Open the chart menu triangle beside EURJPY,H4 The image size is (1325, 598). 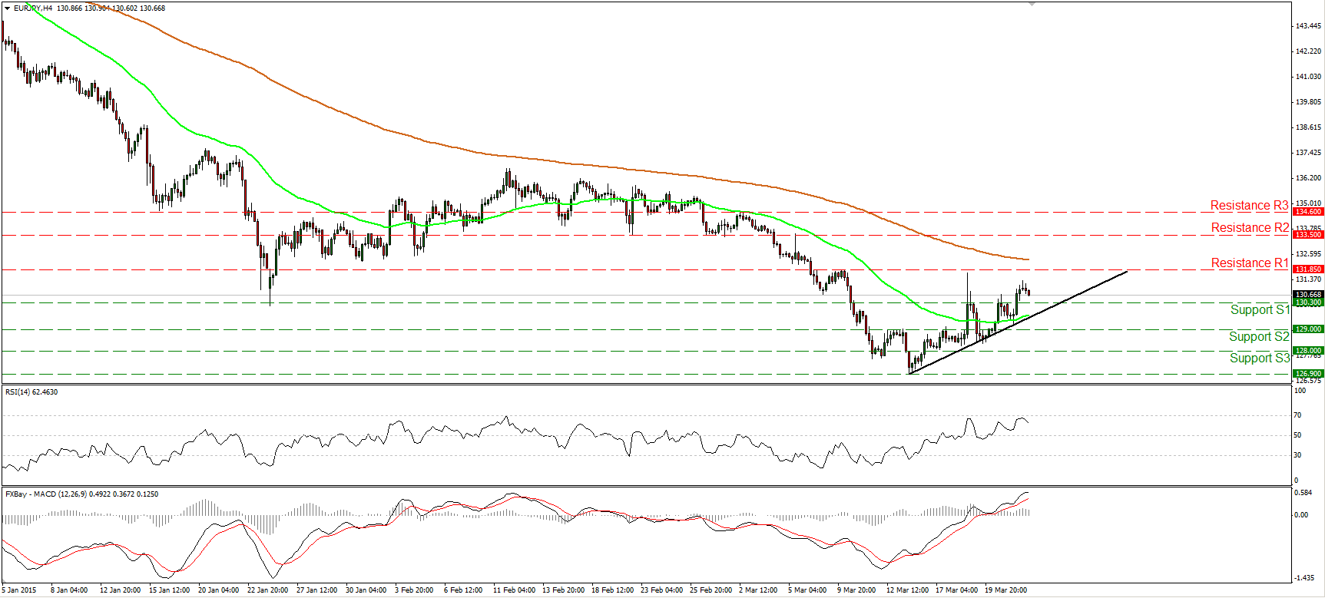tap(8, 8)
